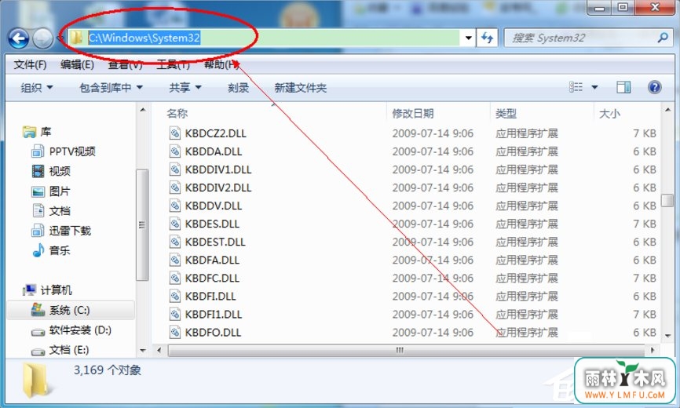This screenshot has width=680, height=408.
Task: Open the 编辑(E) menu
Action: pos(77,65)
